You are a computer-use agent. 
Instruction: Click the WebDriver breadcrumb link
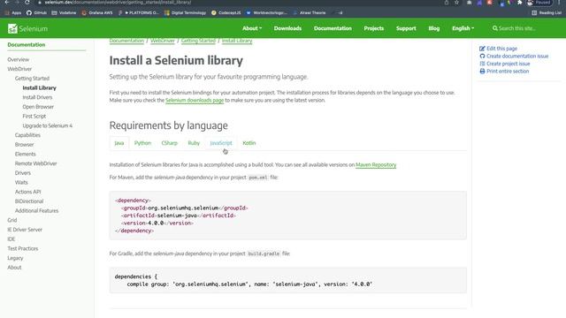coord(163,41)
